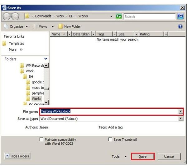Click the folder tree scroll down arrow
187x166 pixels.
point(46,102)
